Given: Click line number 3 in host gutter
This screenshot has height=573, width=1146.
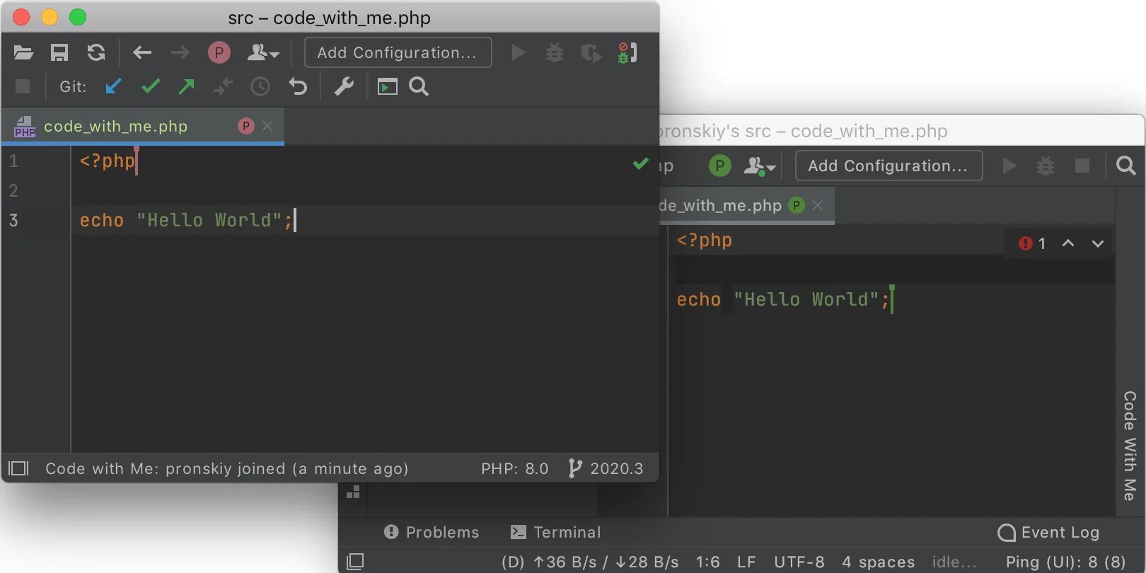Looking at the screenshot, I should (x=13, y=220).
